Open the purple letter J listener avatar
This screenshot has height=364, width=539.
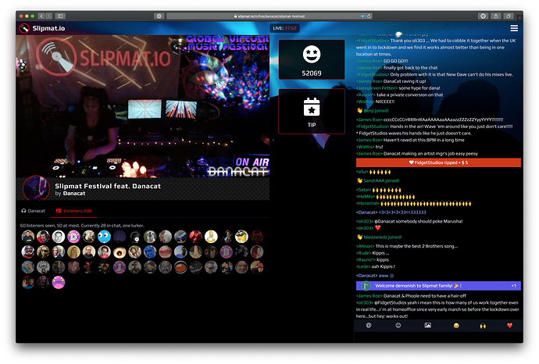pyautogui.click(x=120, y=267)
